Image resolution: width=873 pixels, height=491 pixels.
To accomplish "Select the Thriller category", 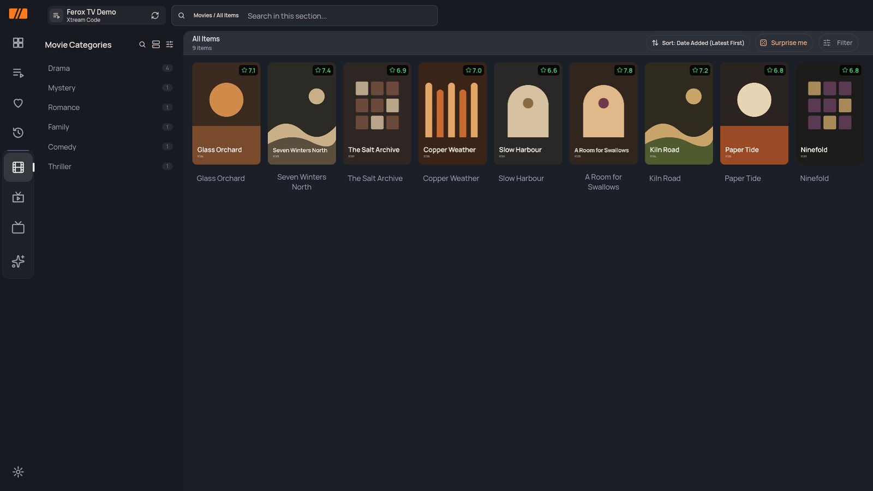I will point(109,166).
